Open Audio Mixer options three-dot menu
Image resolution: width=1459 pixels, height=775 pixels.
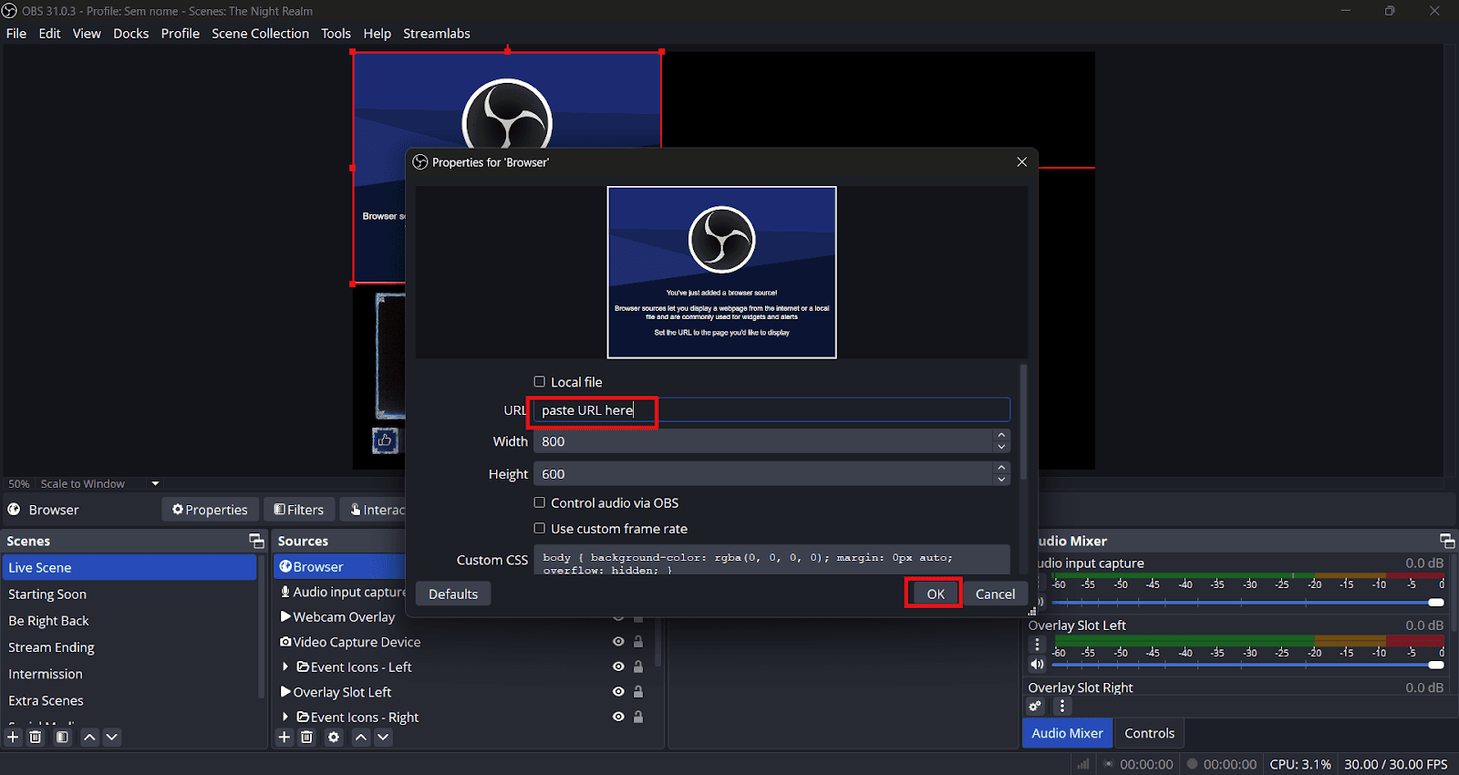point(1062,706)
